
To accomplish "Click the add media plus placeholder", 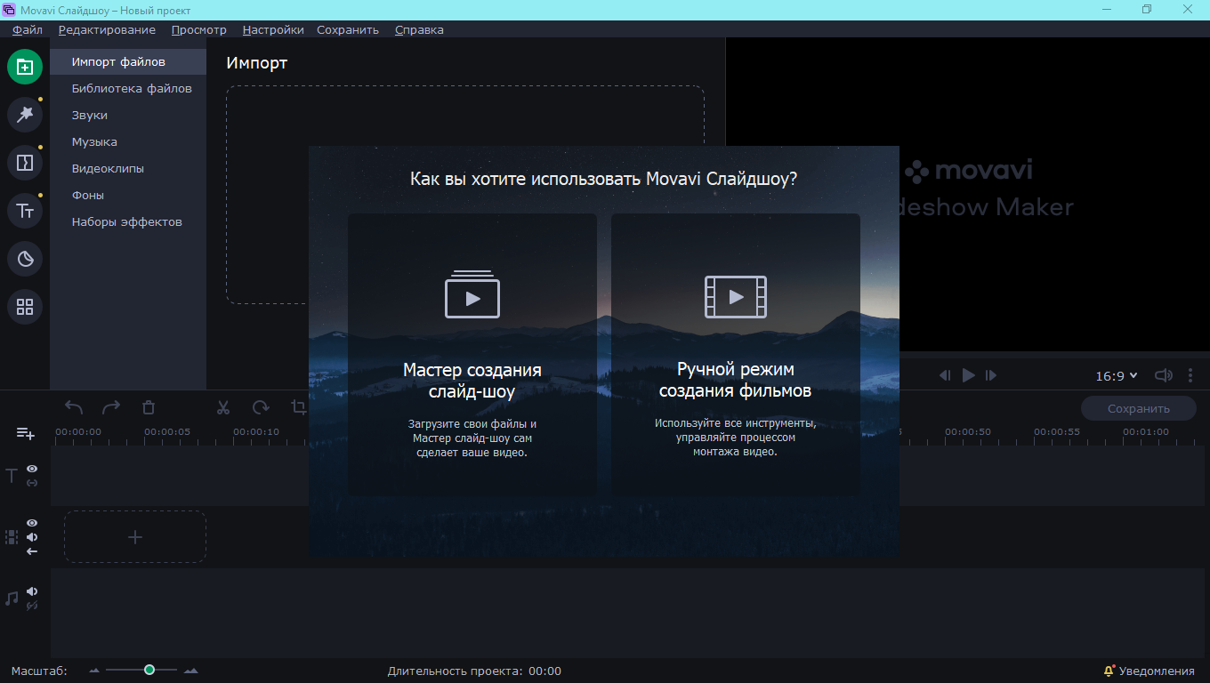I will coord(135,537).
